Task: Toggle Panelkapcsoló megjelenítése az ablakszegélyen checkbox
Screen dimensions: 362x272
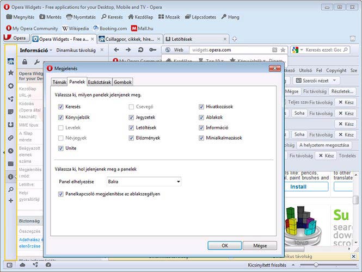Action: tap(61, 194)
